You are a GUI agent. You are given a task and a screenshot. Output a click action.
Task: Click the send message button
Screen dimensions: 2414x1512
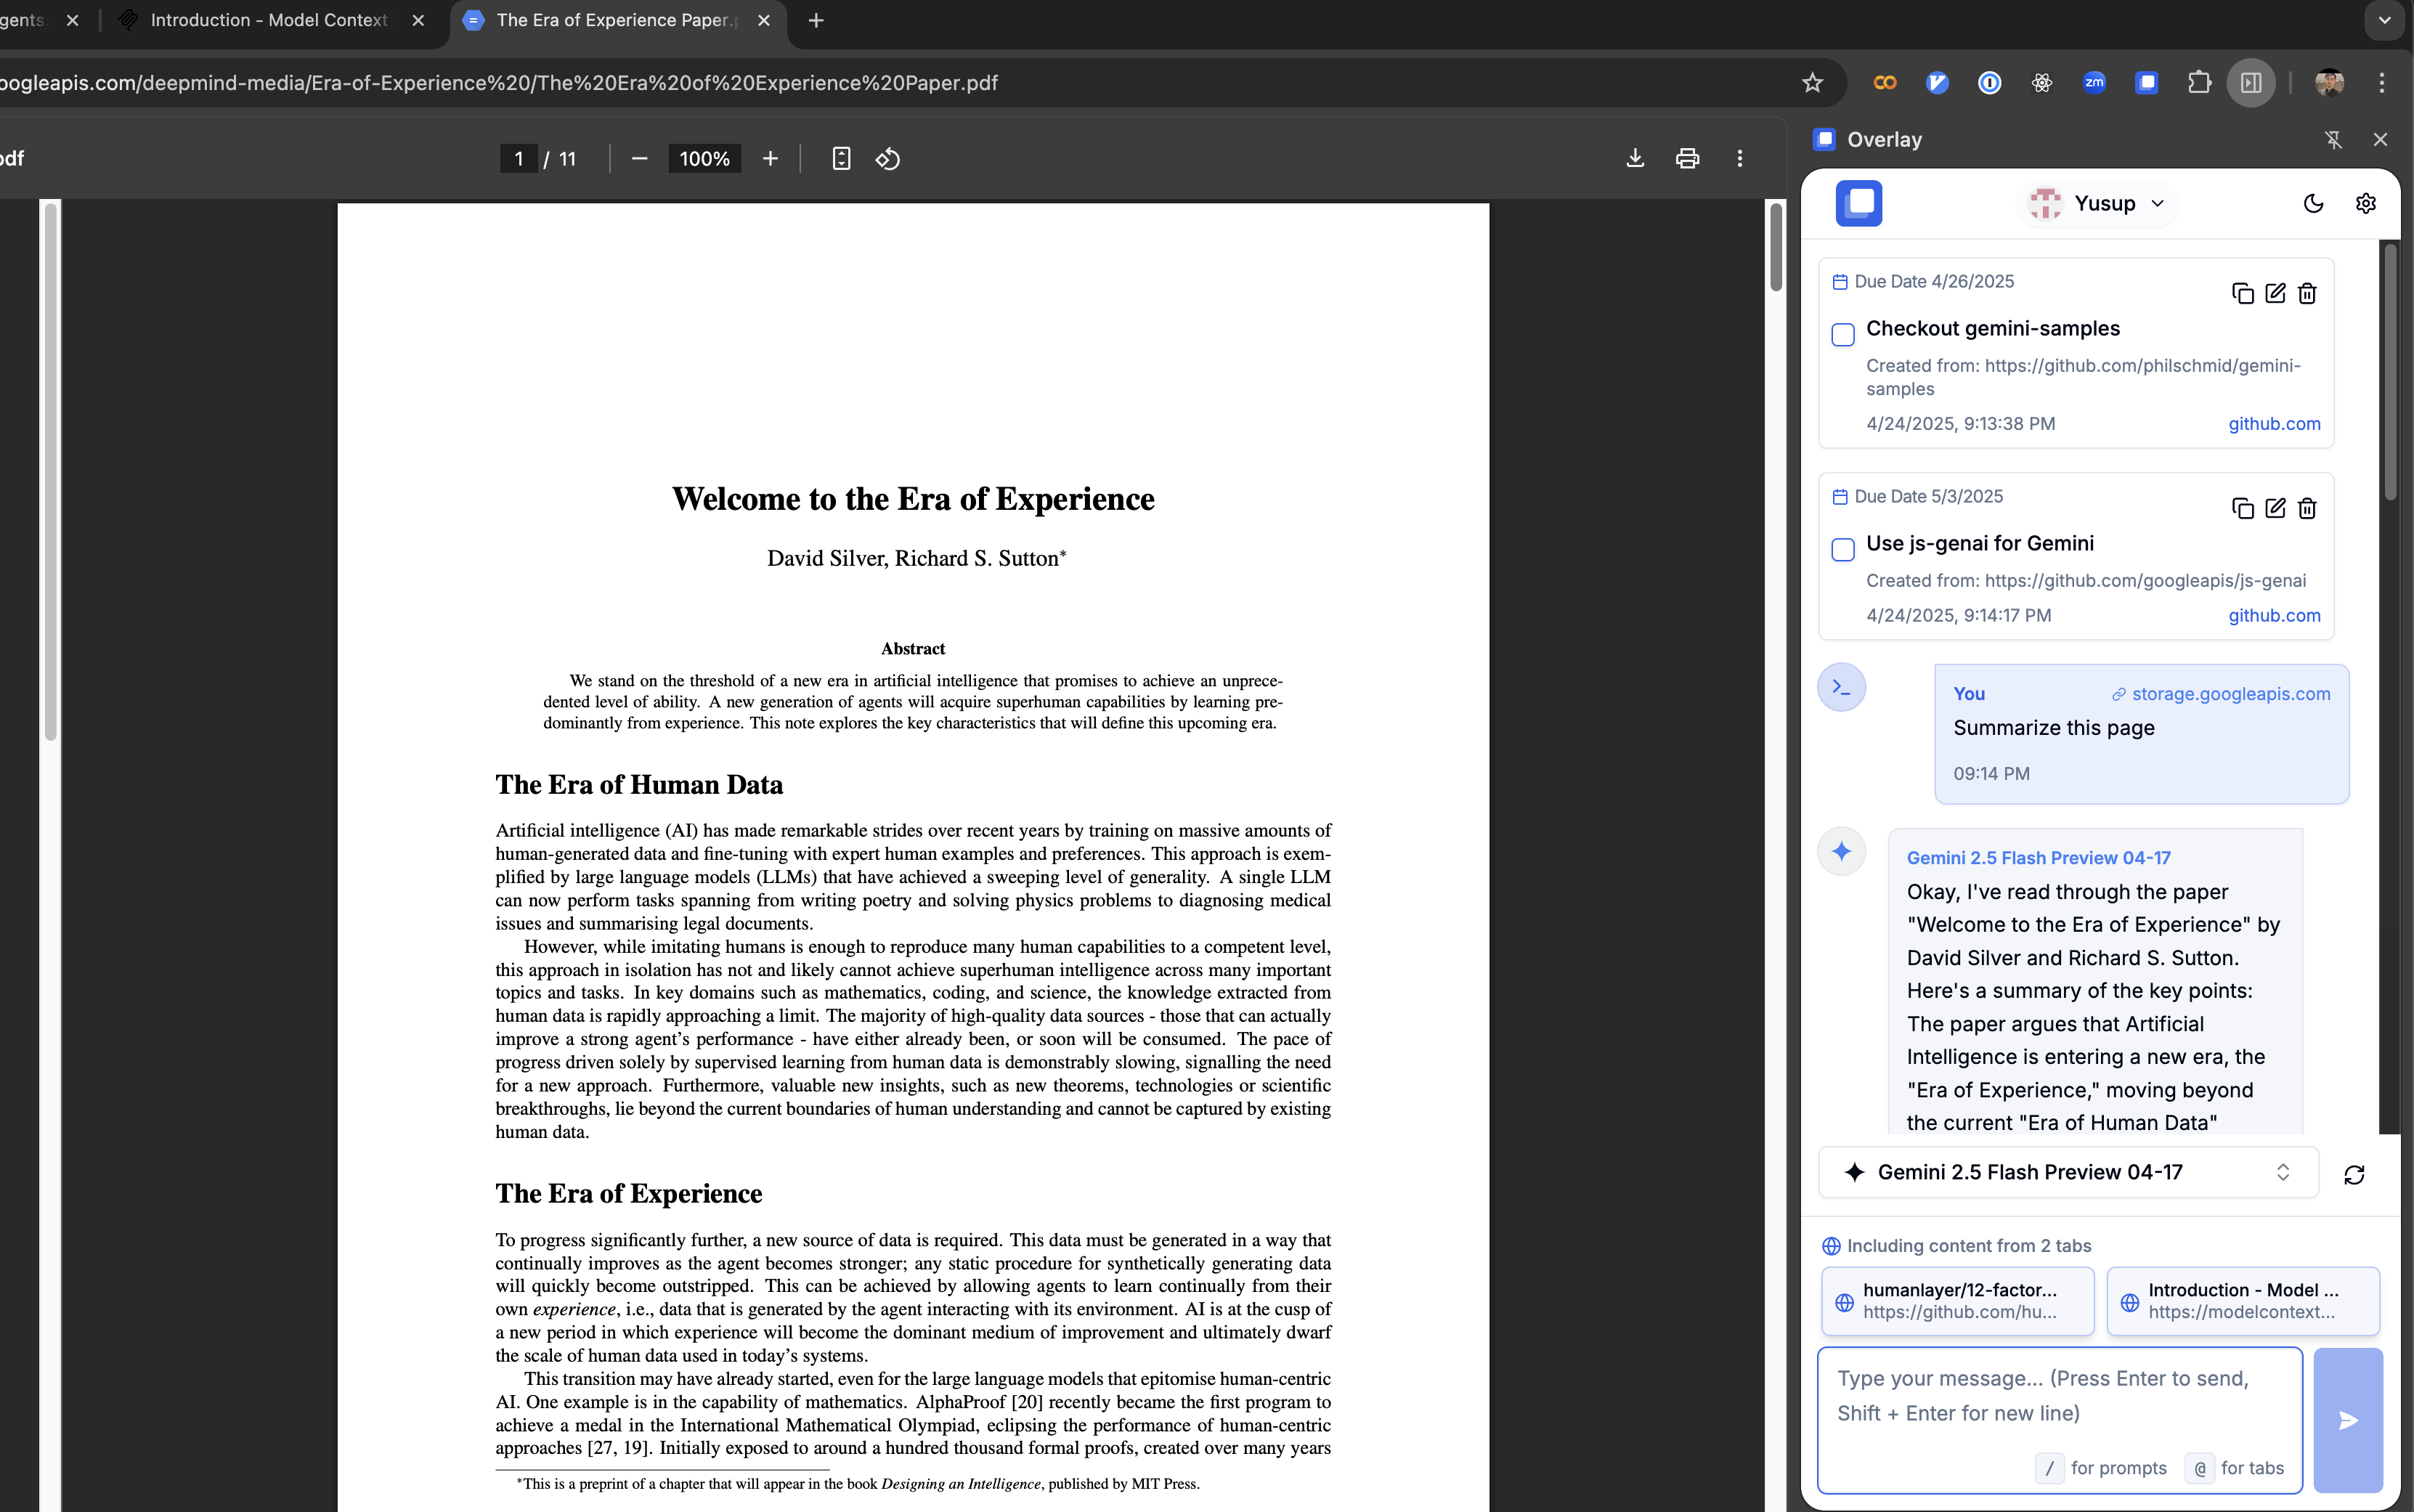pyautogui.click(x=2348, y=1420)
